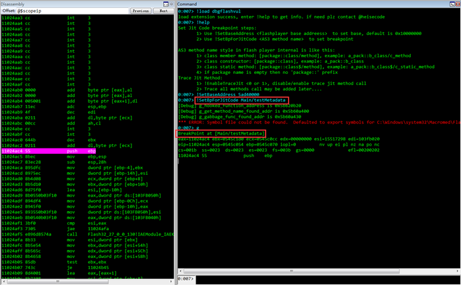Focus the command input box after 0:007>
Screen dimensions: 461x285
[x=328, y=280]
